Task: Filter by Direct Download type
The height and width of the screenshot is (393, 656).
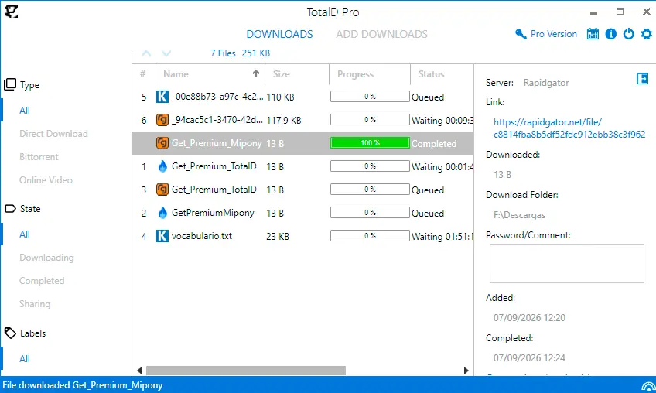Action: pos(53,134)
